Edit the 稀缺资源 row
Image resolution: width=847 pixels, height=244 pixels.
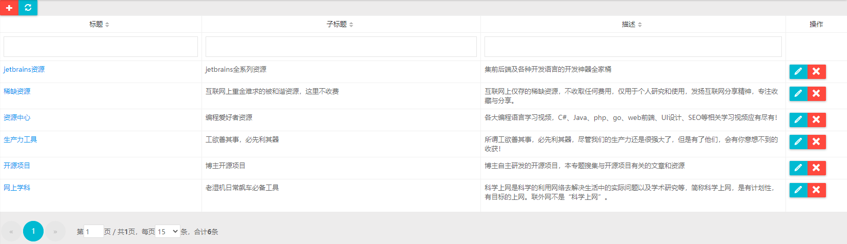[x=798, y=94]
